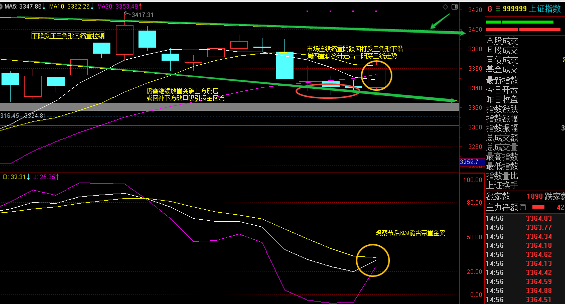Select the 指数涨幅 row
Viewport: 565px width, 304px height.
click(525, 118)
